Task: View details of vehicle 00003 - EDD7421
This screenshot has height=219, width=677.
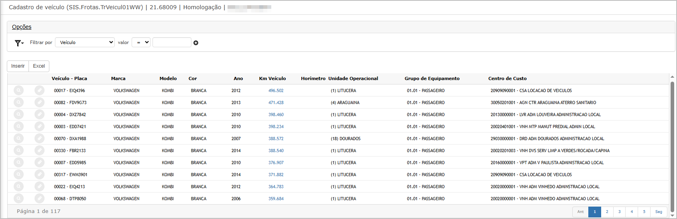Action: pyautogui.click(x=18, y=127)
